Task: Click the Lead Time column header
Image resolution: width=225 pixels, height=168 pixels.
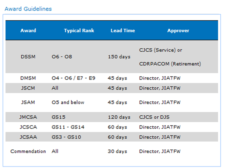Action: coord(123,30)
